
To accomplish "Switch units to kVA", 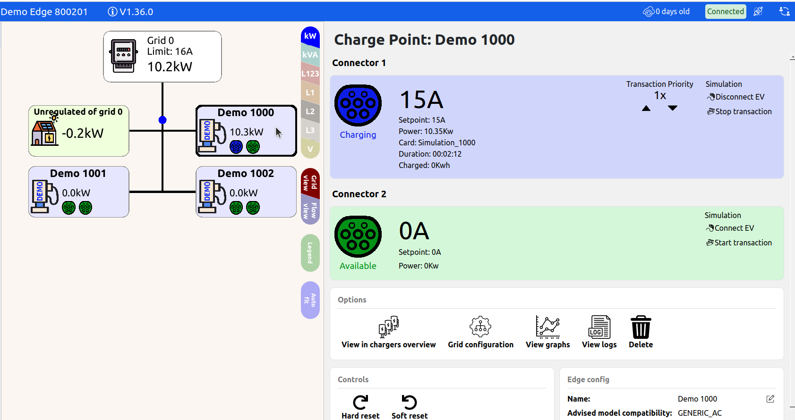I will (x=310, y=55).
